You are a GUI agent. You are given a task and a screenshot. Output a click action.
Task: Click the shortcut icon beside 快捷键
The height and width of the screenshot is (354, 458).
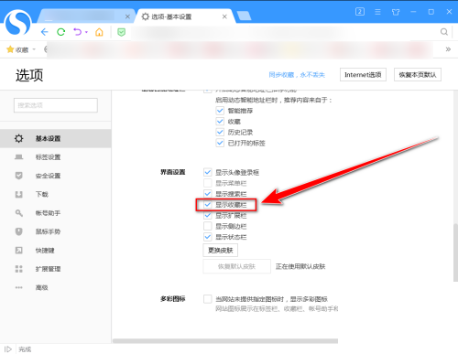tap(18, 251)
